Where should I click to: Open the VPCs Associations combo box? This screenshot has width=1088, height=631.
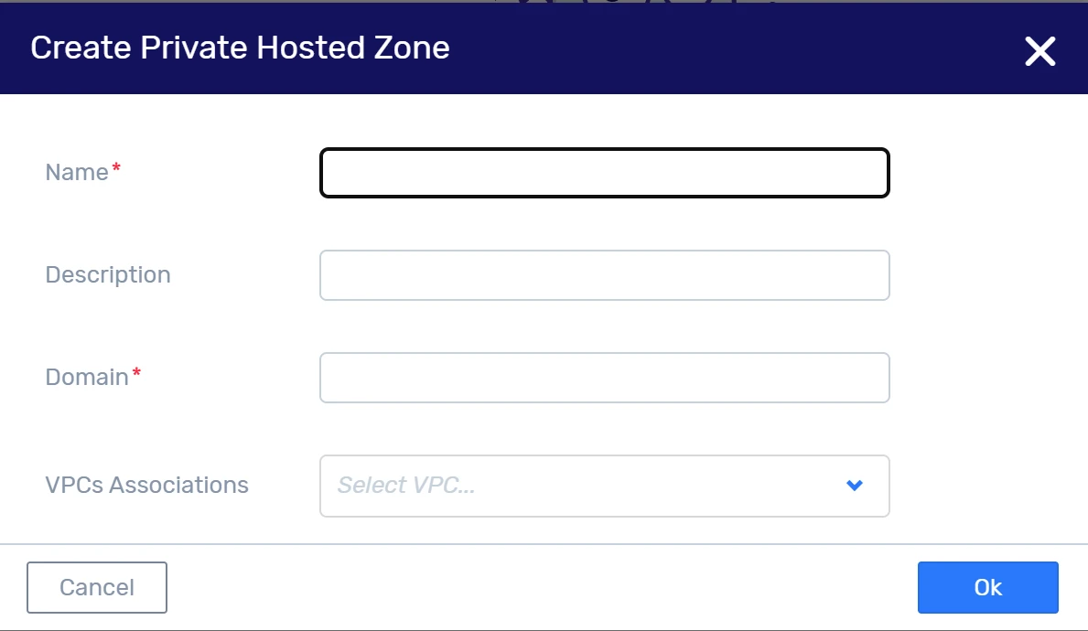586,486
